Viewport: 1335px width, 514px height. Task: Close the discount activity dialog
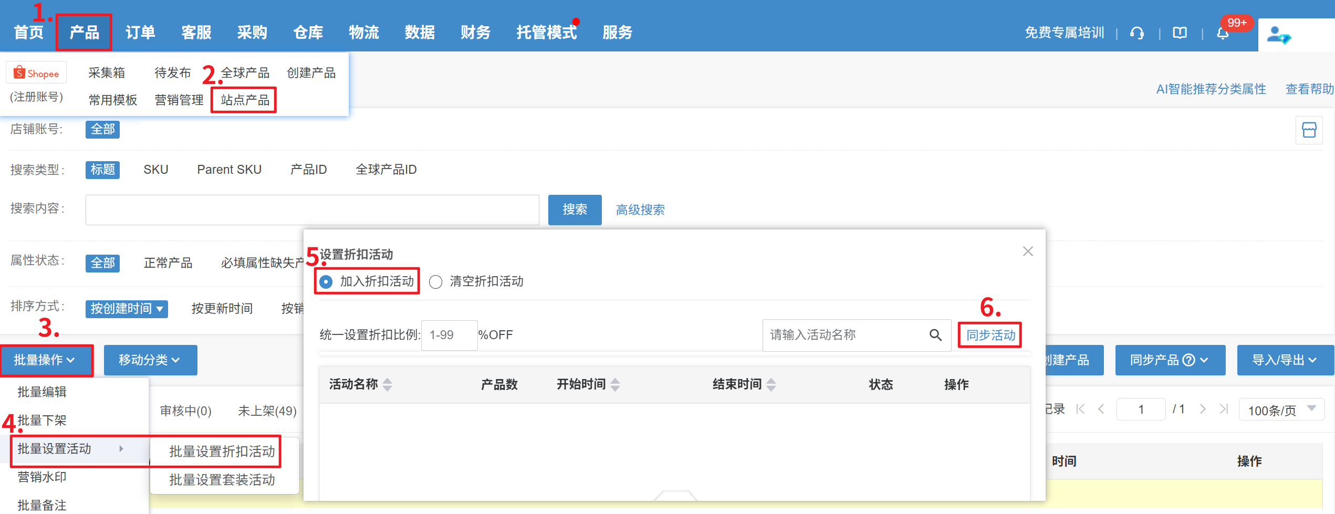click(x=1028, y=251)
